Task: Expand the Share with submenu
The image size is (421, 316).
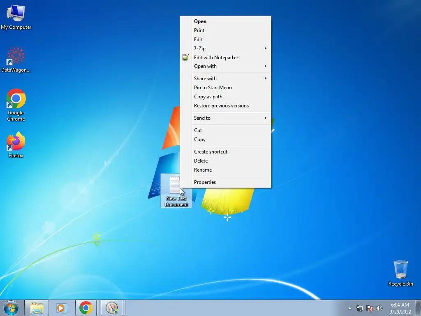Action: coord(226,79)
